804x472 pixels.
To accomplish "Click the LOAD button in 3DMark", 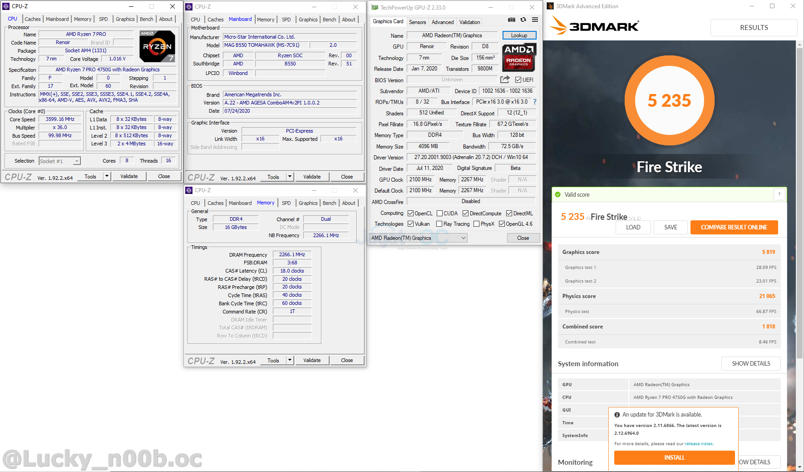I will click(x=633, y=227).
